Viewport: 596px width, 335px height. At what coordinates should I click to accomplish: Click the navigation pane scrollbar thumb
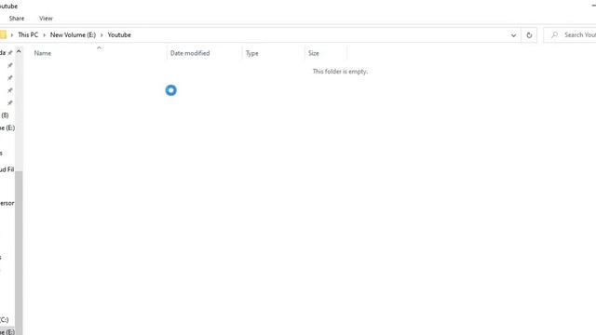point(19,253)
